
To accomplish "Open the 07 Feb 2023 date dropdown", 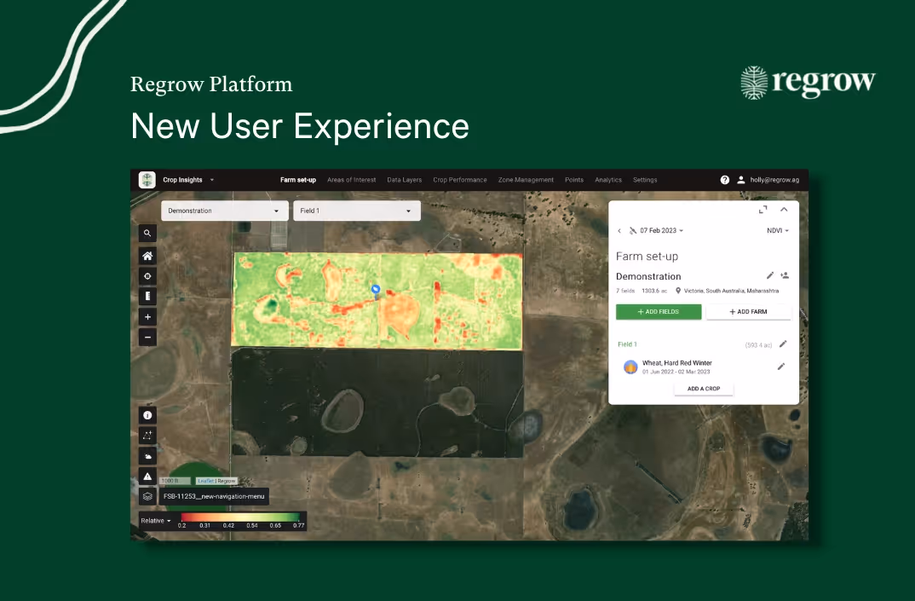I will point(661,231).
